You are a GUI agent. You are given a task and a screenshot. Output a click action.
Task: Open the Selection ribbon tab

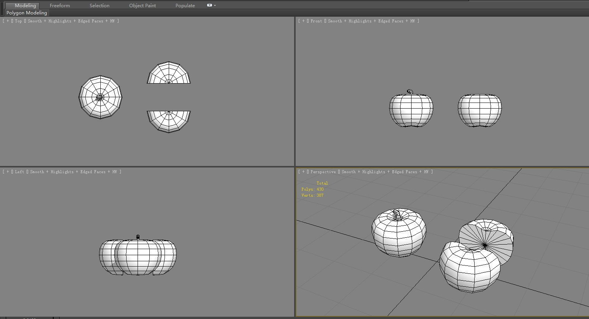(100, 5)
